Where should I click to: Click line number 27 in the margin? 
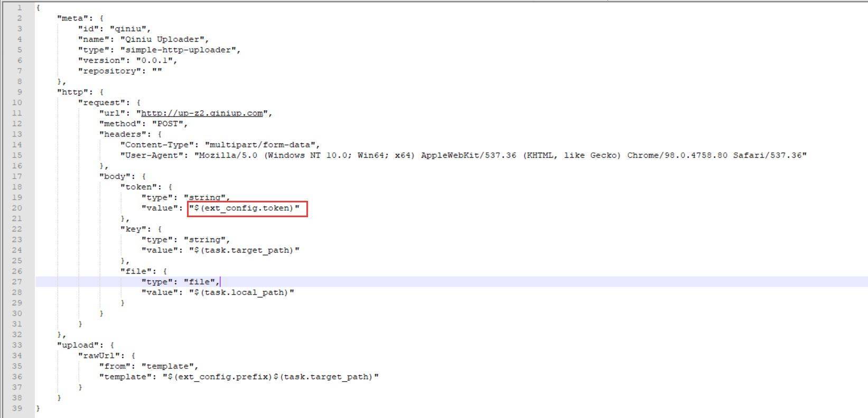tap(17, 282)
